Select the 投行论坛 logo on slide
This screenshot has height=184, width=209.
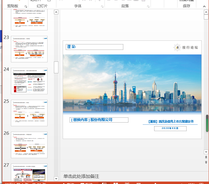point(186,47)
